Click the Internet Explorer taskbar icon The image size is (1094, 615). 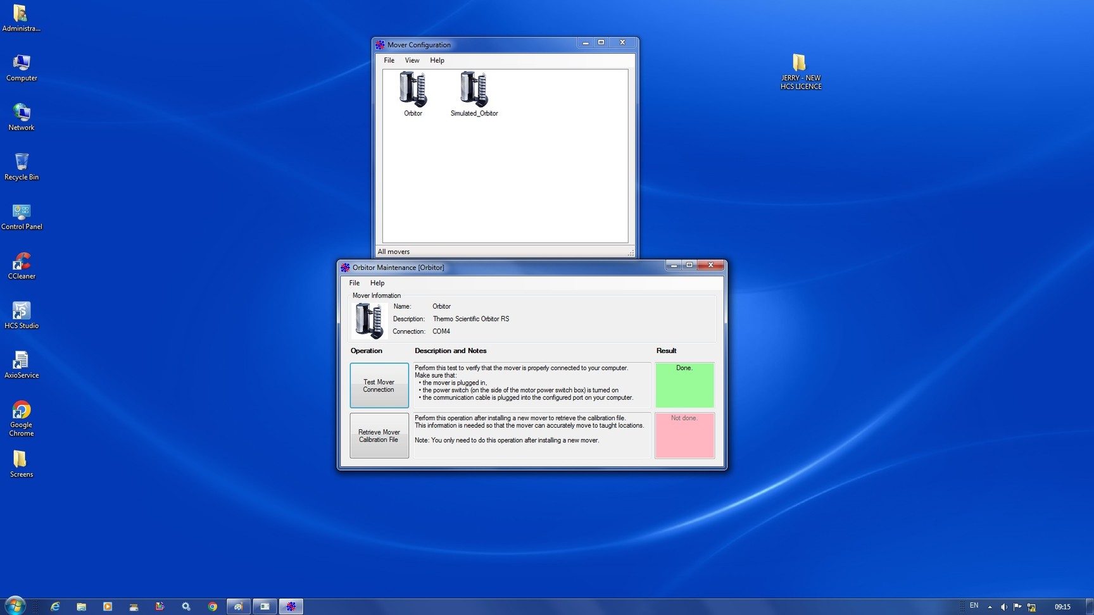(x=55, y=606)
